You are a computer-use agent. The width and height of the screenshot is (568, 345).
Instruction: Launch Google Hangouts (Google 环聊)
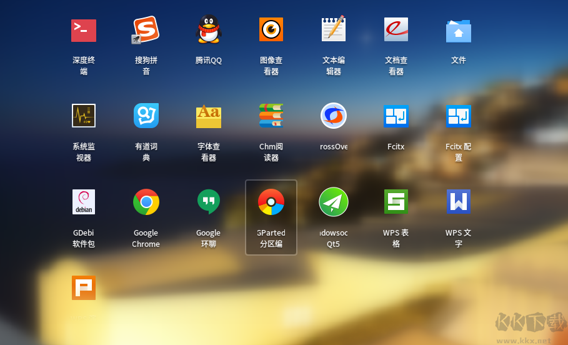pos(209,202)
